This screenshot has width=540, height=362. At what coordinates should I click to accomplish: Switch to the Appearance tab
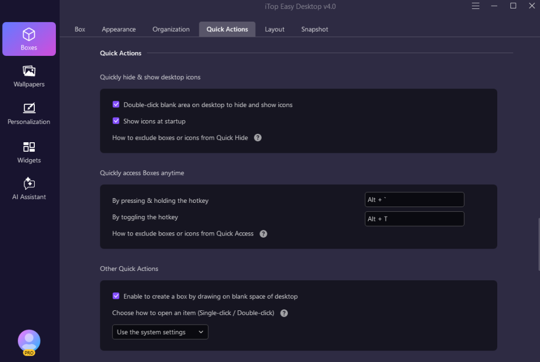pos(119,30)
